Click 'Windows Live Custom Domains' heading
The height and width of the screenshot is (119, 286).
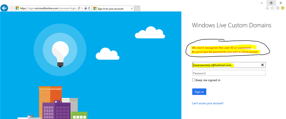click(x=232, y=25)
